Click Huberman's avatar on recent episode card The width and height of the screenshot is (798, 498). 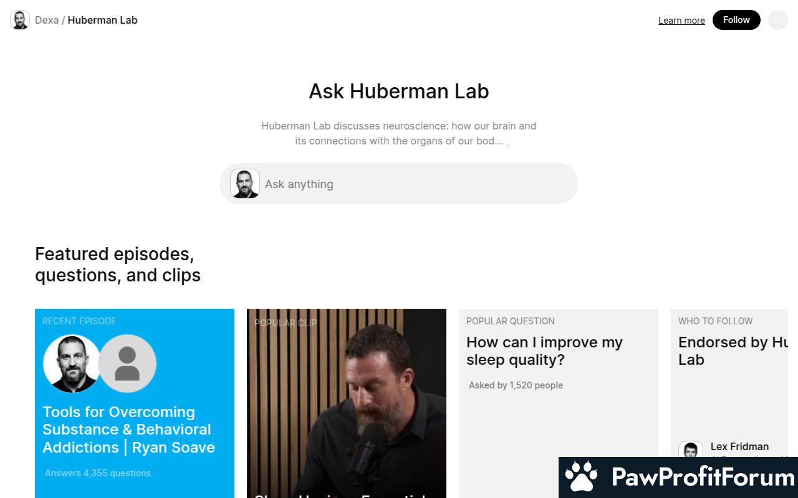point(71,364)
